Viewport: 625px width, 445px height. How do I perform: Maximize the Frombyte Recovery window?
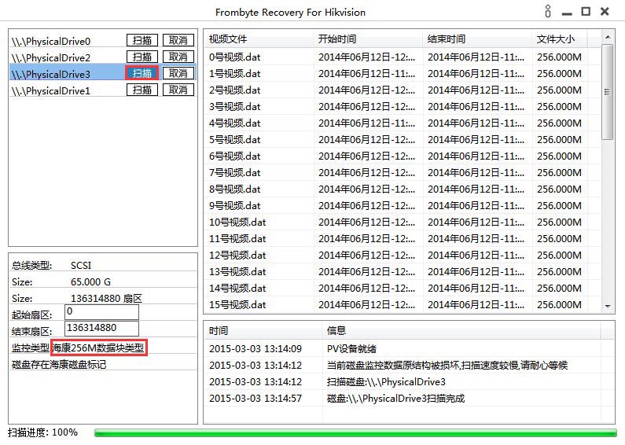coord(586,12)
